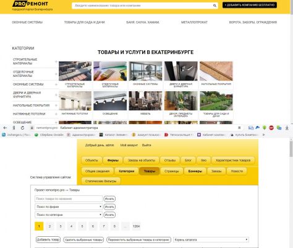Open the Купить bookmark
Screen dimensions: 293x248
pyautogui.click(x=244, y=135)
